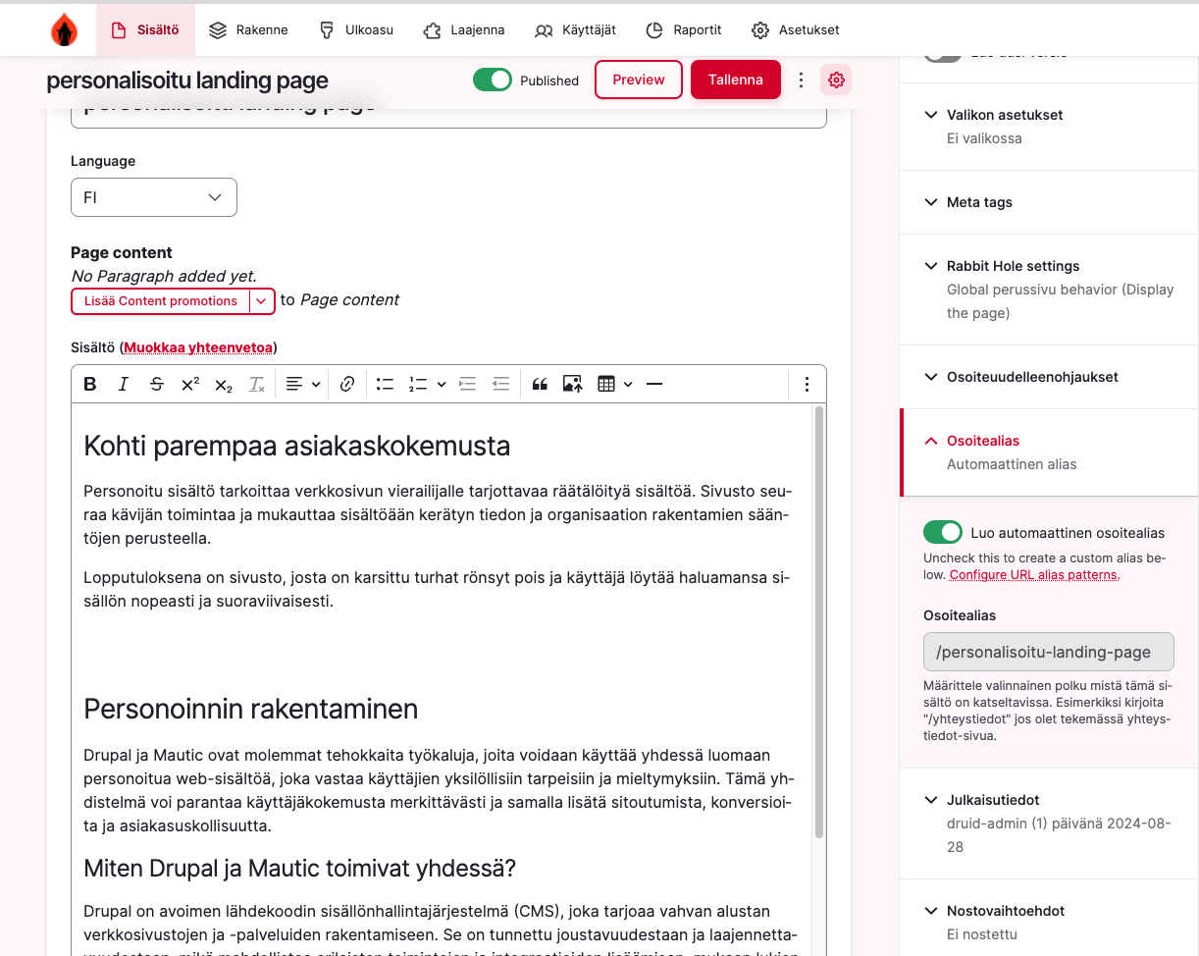Apply superscript formatting
1199x956 pixels.
190,384
